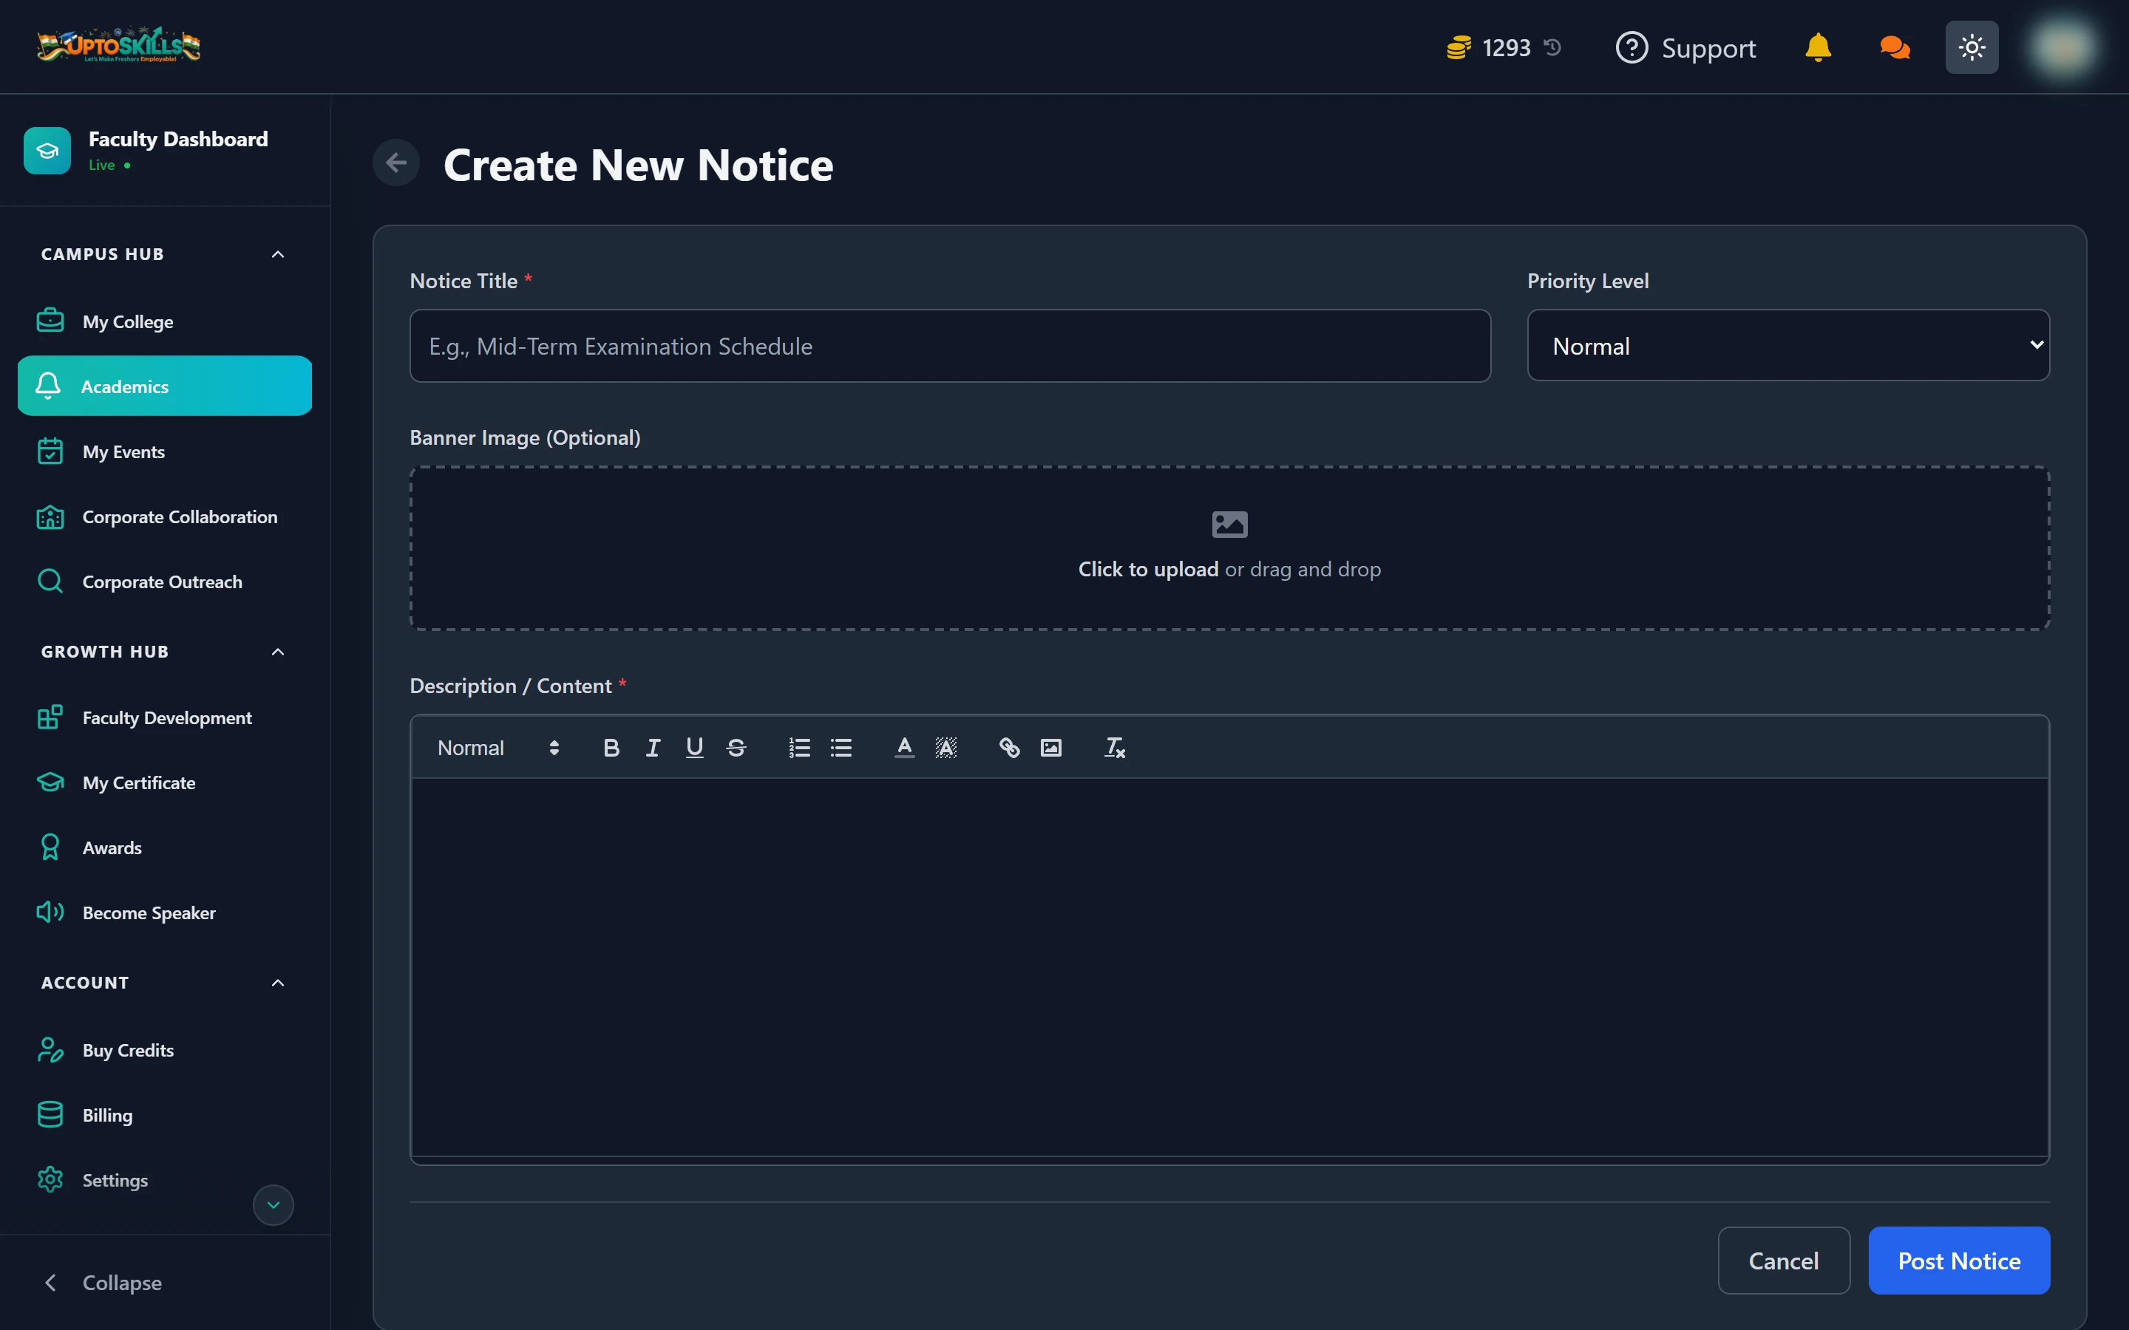Click the 1293 credits value
Viewport: 2129px width, 1330px height.
pos(1506,47)
